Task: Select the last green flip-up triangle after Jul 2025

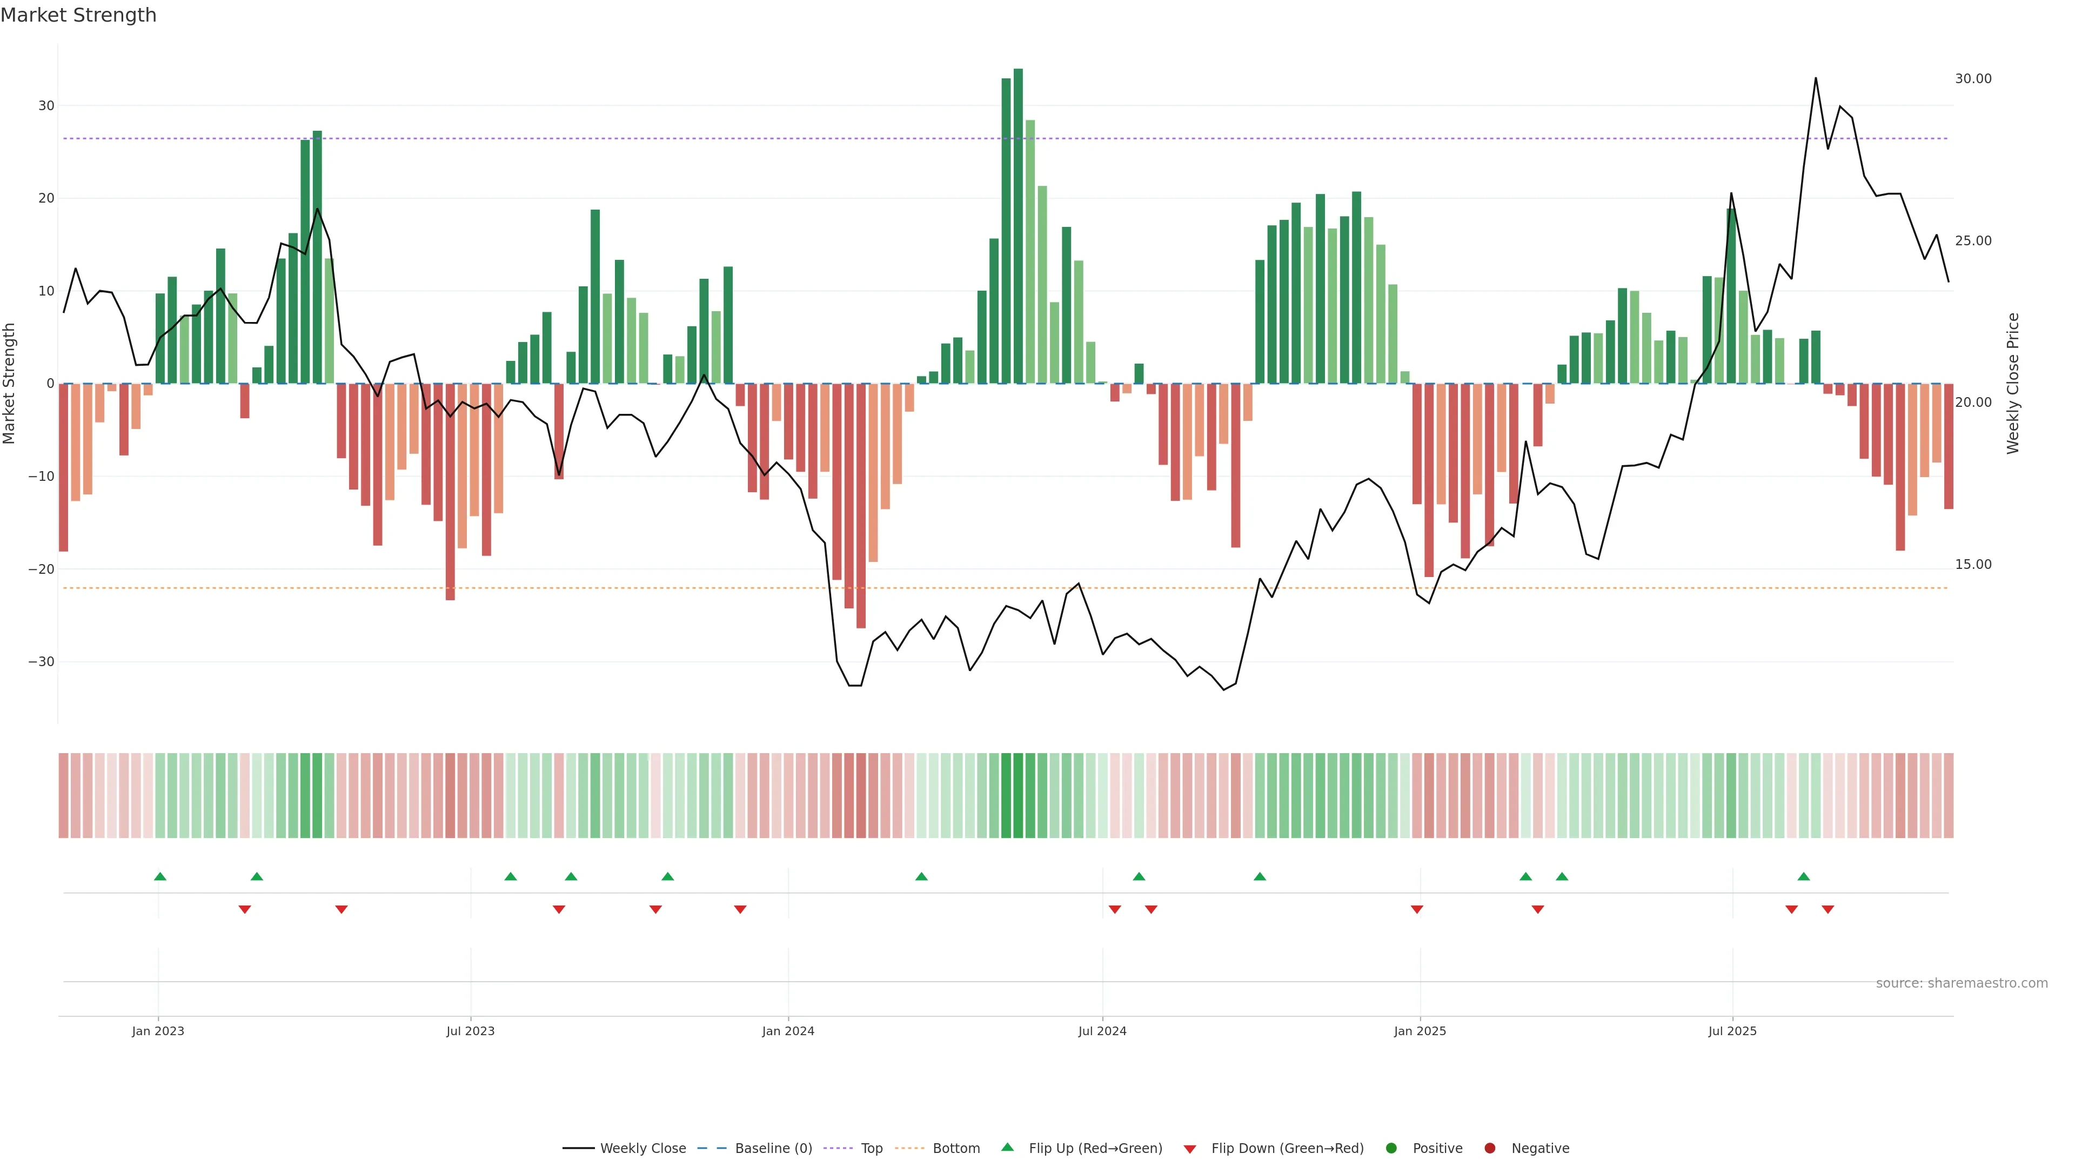Action: point(1804,876)
